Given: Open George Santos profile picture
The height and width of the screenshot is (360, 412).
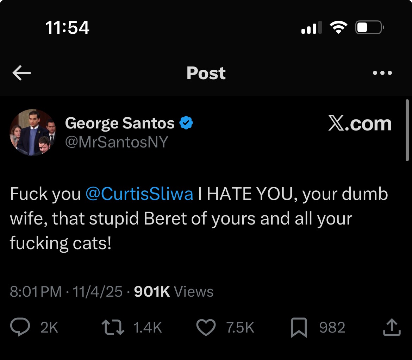Looking at the screenshot, I should click(x=33, y=132).
